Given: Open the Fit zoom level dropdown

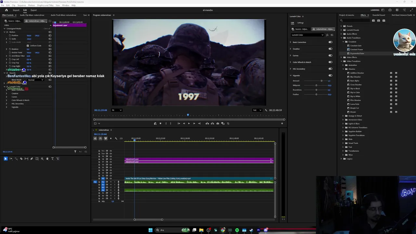Looking at the screenshot, I should tap(117, 110).
